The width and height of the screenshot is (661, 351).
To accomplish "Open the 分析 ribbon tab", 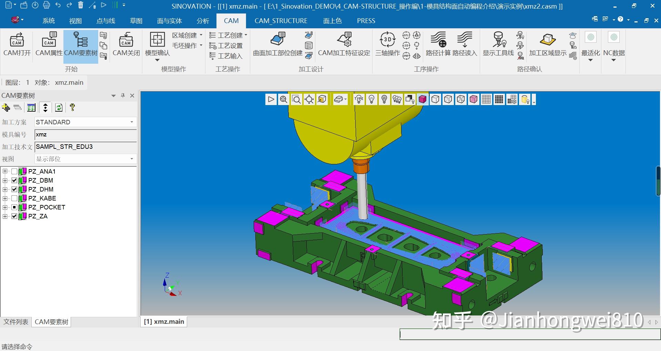I will 203,21.
